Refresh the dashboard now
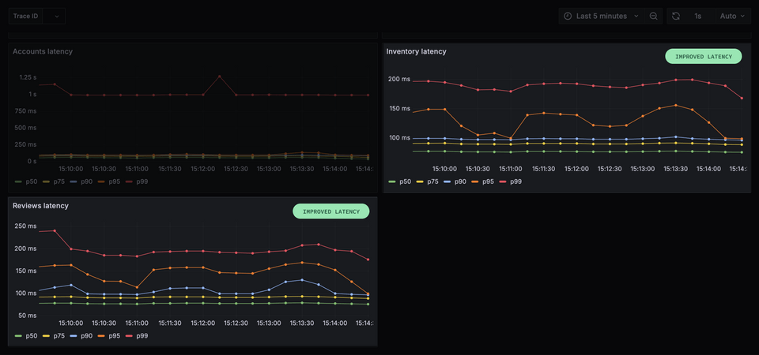The image size is (759, 355). pos(676,16)
